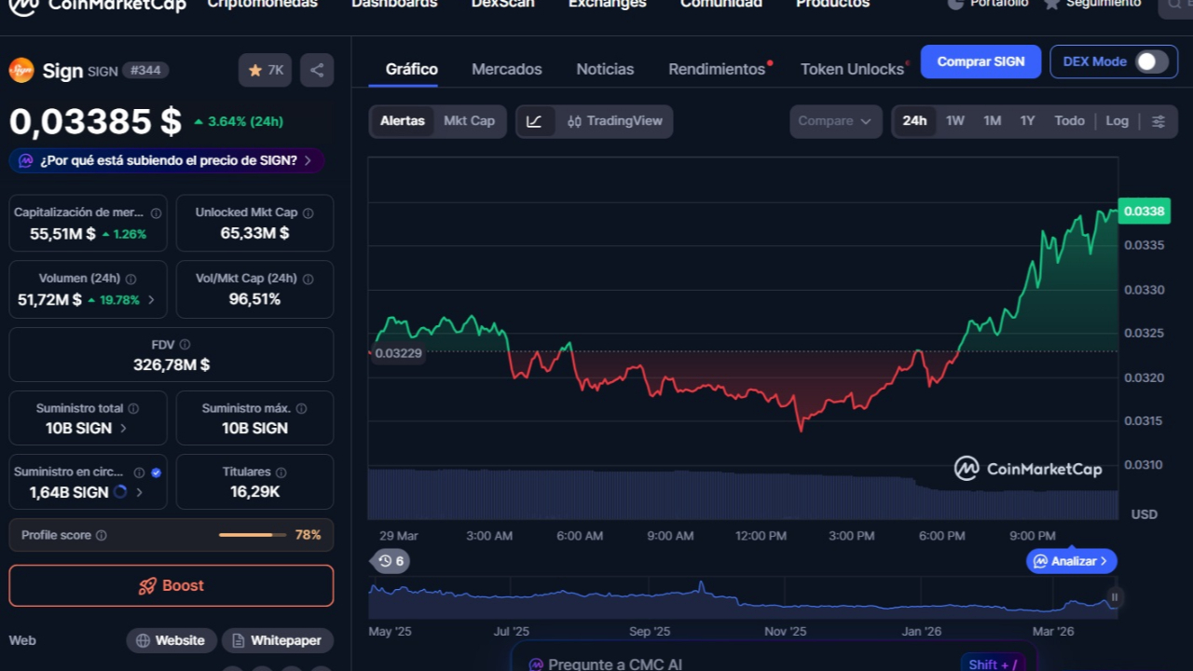Click info icon beside Vol/Mkt Cap (24h)

point(308,279)
